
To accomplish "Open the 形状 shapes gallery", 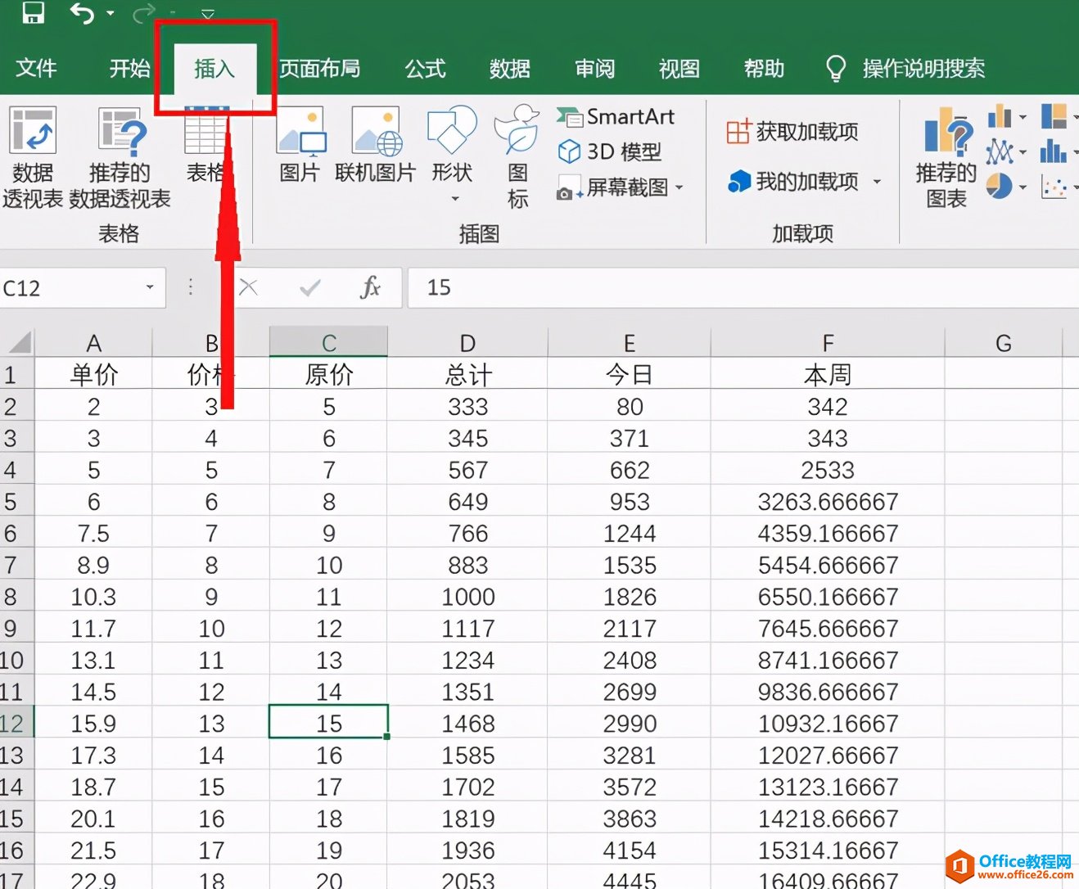I will pos(452,154).
